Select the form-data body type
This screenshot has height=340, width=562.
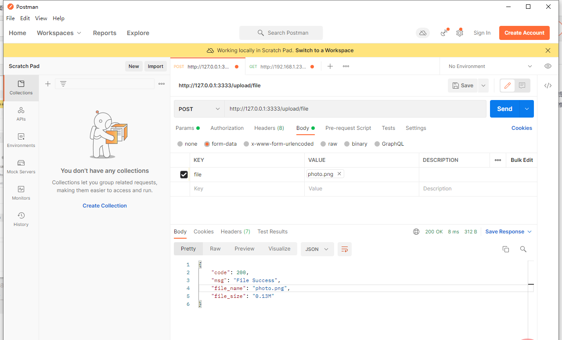pyautogui.click(x=220, y=144)
